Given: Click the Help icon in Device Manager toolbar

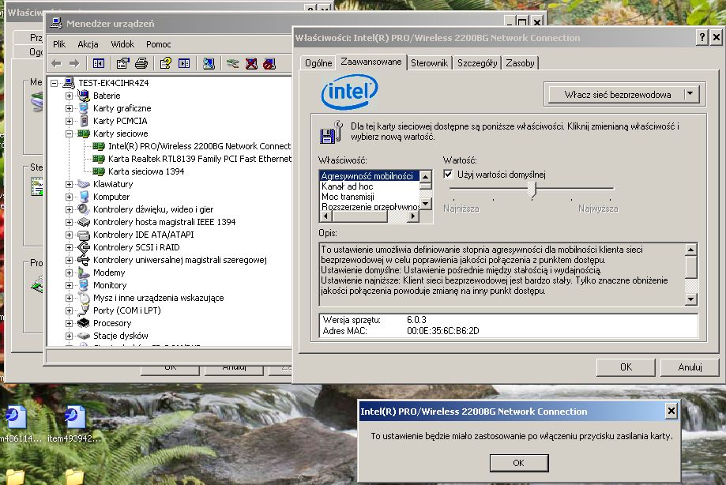Looking at the screenshot, I should pyautogui.click(x=164, y=63).
